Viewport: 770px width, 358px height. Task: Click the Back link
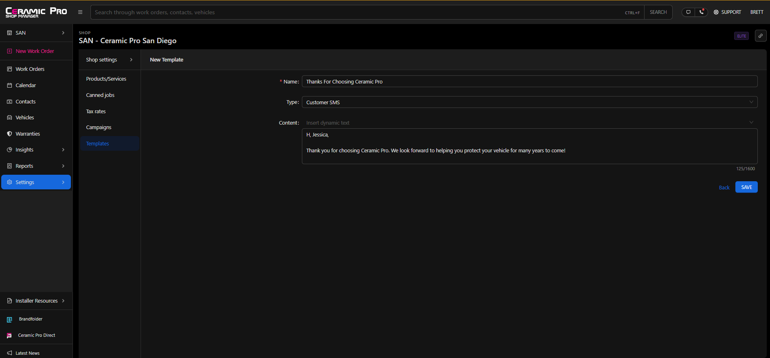[724, 188]
